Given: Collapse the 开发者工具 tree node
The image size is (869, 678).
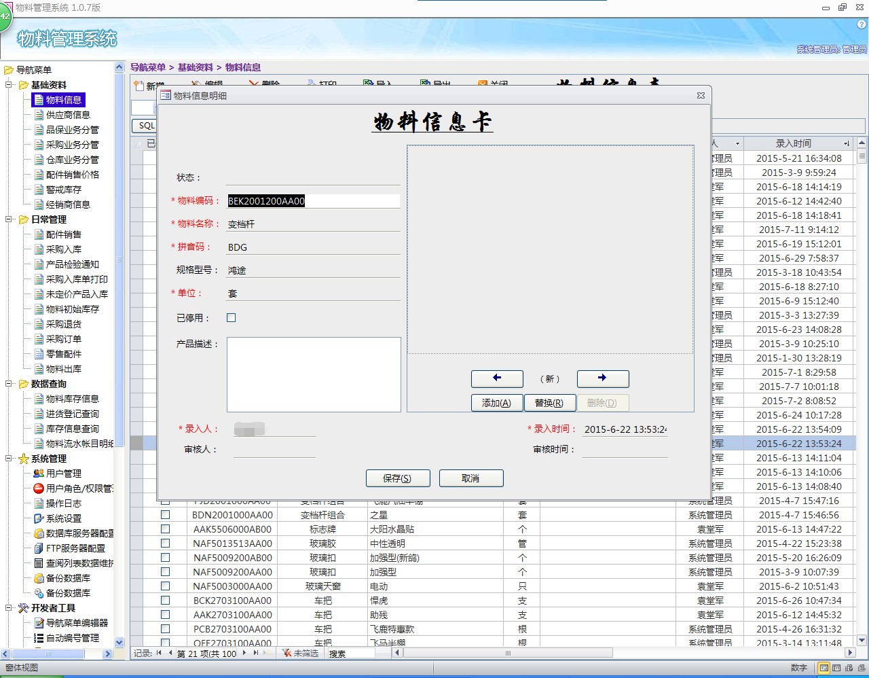Looking at the screenshot, I should coord(10,608).
